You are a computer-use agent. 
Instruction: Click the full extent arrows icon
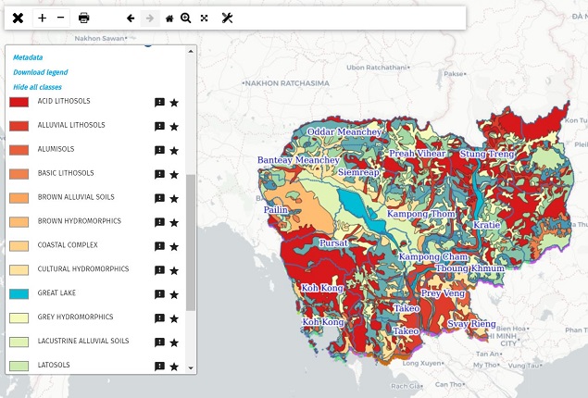[204, 18]
